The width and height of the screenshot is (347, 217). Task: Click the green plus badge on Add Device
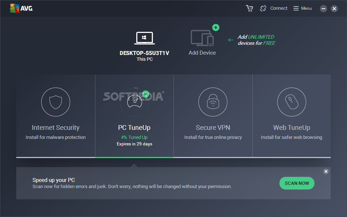point(216,28)
